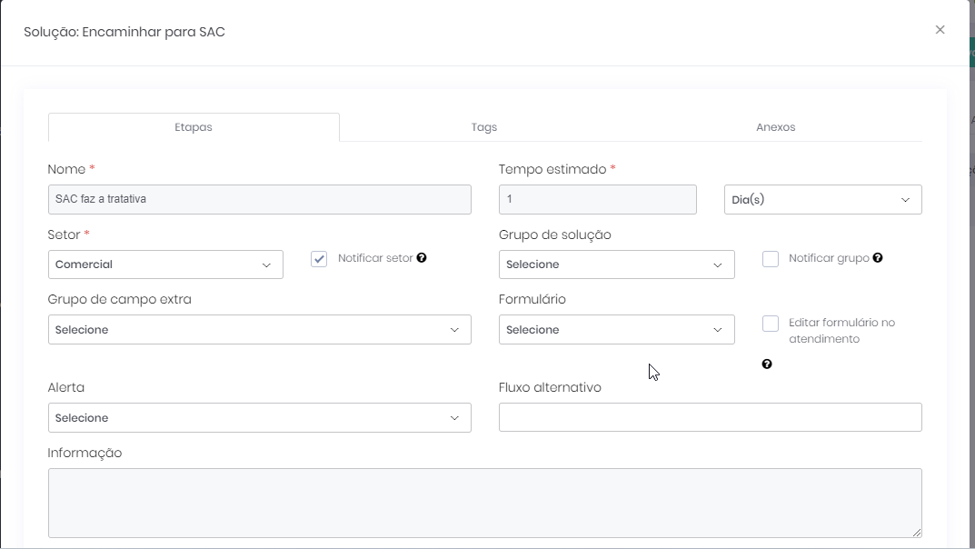Open the Anexos tab
Image resolution: width=975 pixels, height=549 pixels.
(x=775, y=127)
